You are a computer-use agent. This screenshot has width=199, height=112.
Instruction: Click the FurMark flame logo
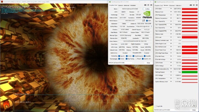tap(7, 106)
